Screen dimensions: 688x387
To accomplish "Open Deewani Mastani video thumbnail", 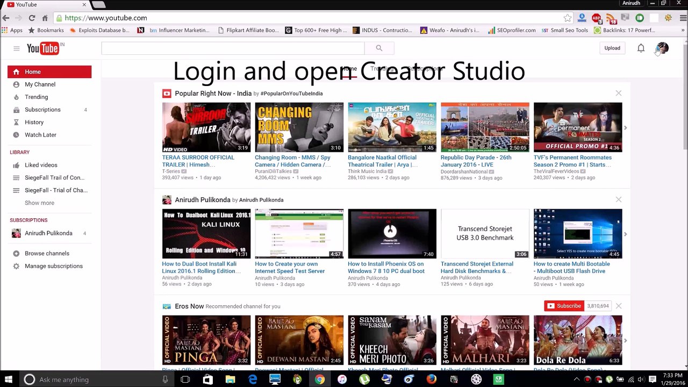I will pos(299,340).
